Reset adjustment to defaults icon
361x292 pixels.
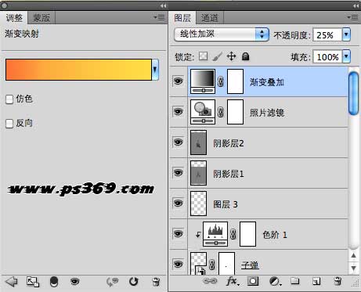(134, 282)
